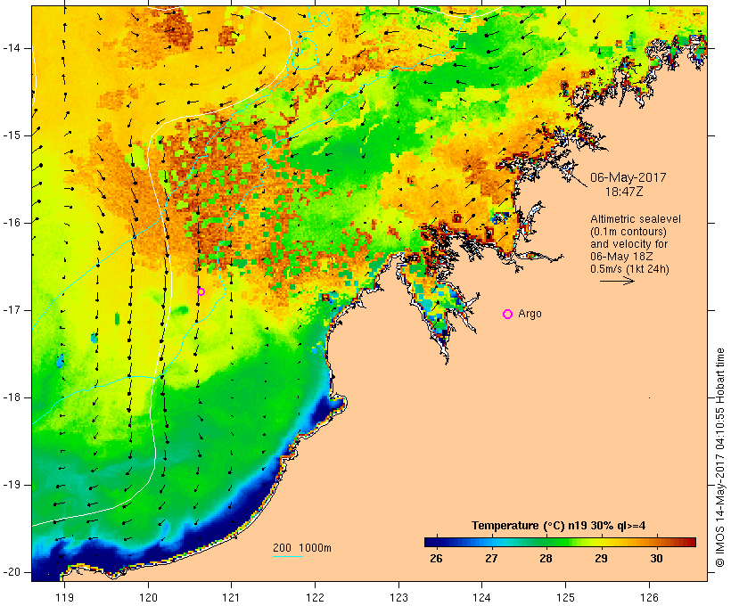This screenshot has height=606, width=731.
Task: Click the colorbar tick label 29
Action: tap(601, 559)
